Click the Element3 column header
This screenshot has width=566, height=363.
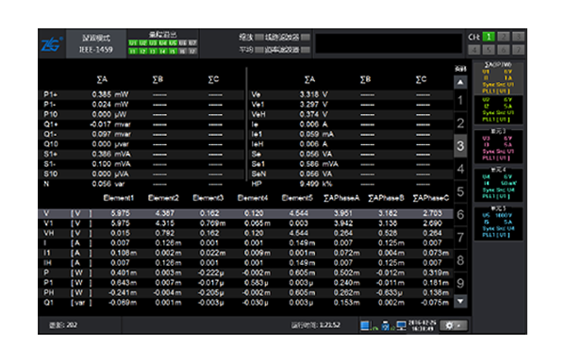click(208, 198)
